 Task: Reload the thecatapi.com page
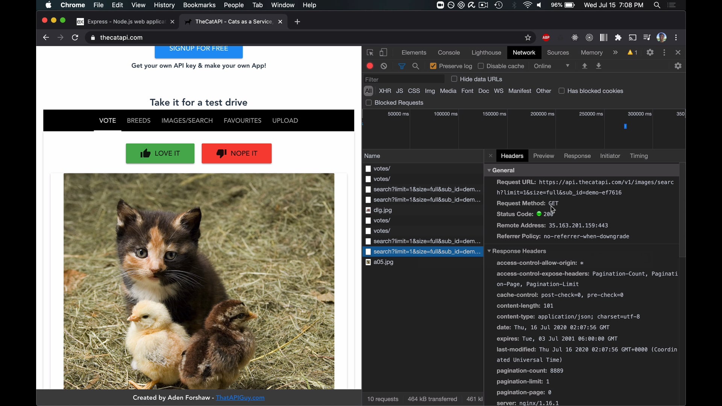click(75, 38)
